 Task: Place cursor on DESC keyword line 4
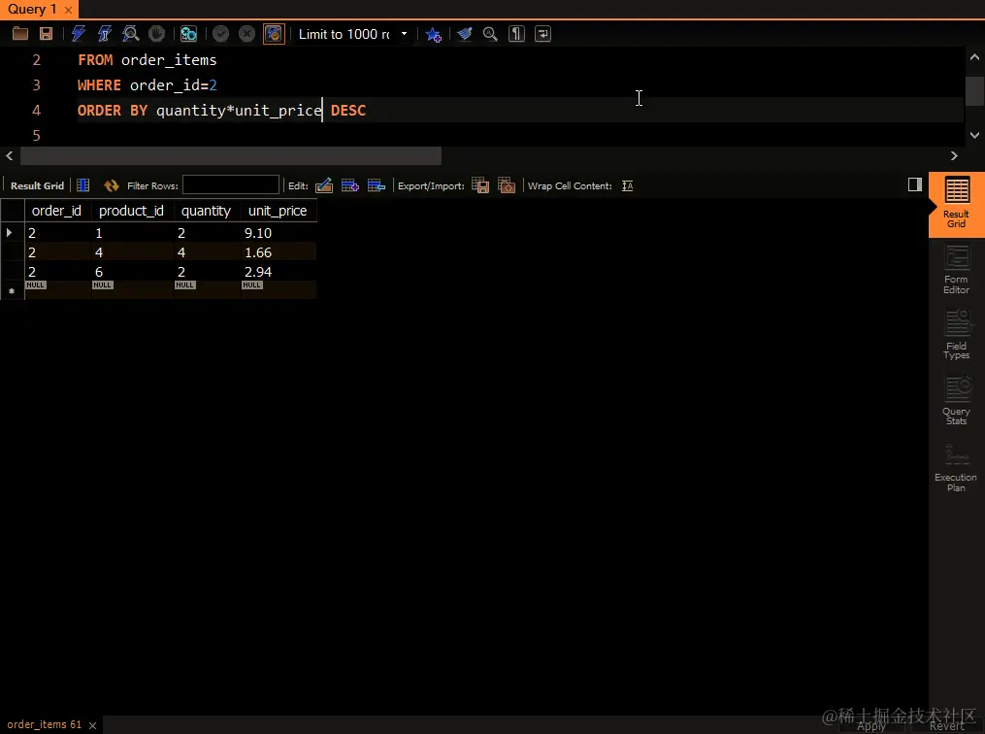348,111
